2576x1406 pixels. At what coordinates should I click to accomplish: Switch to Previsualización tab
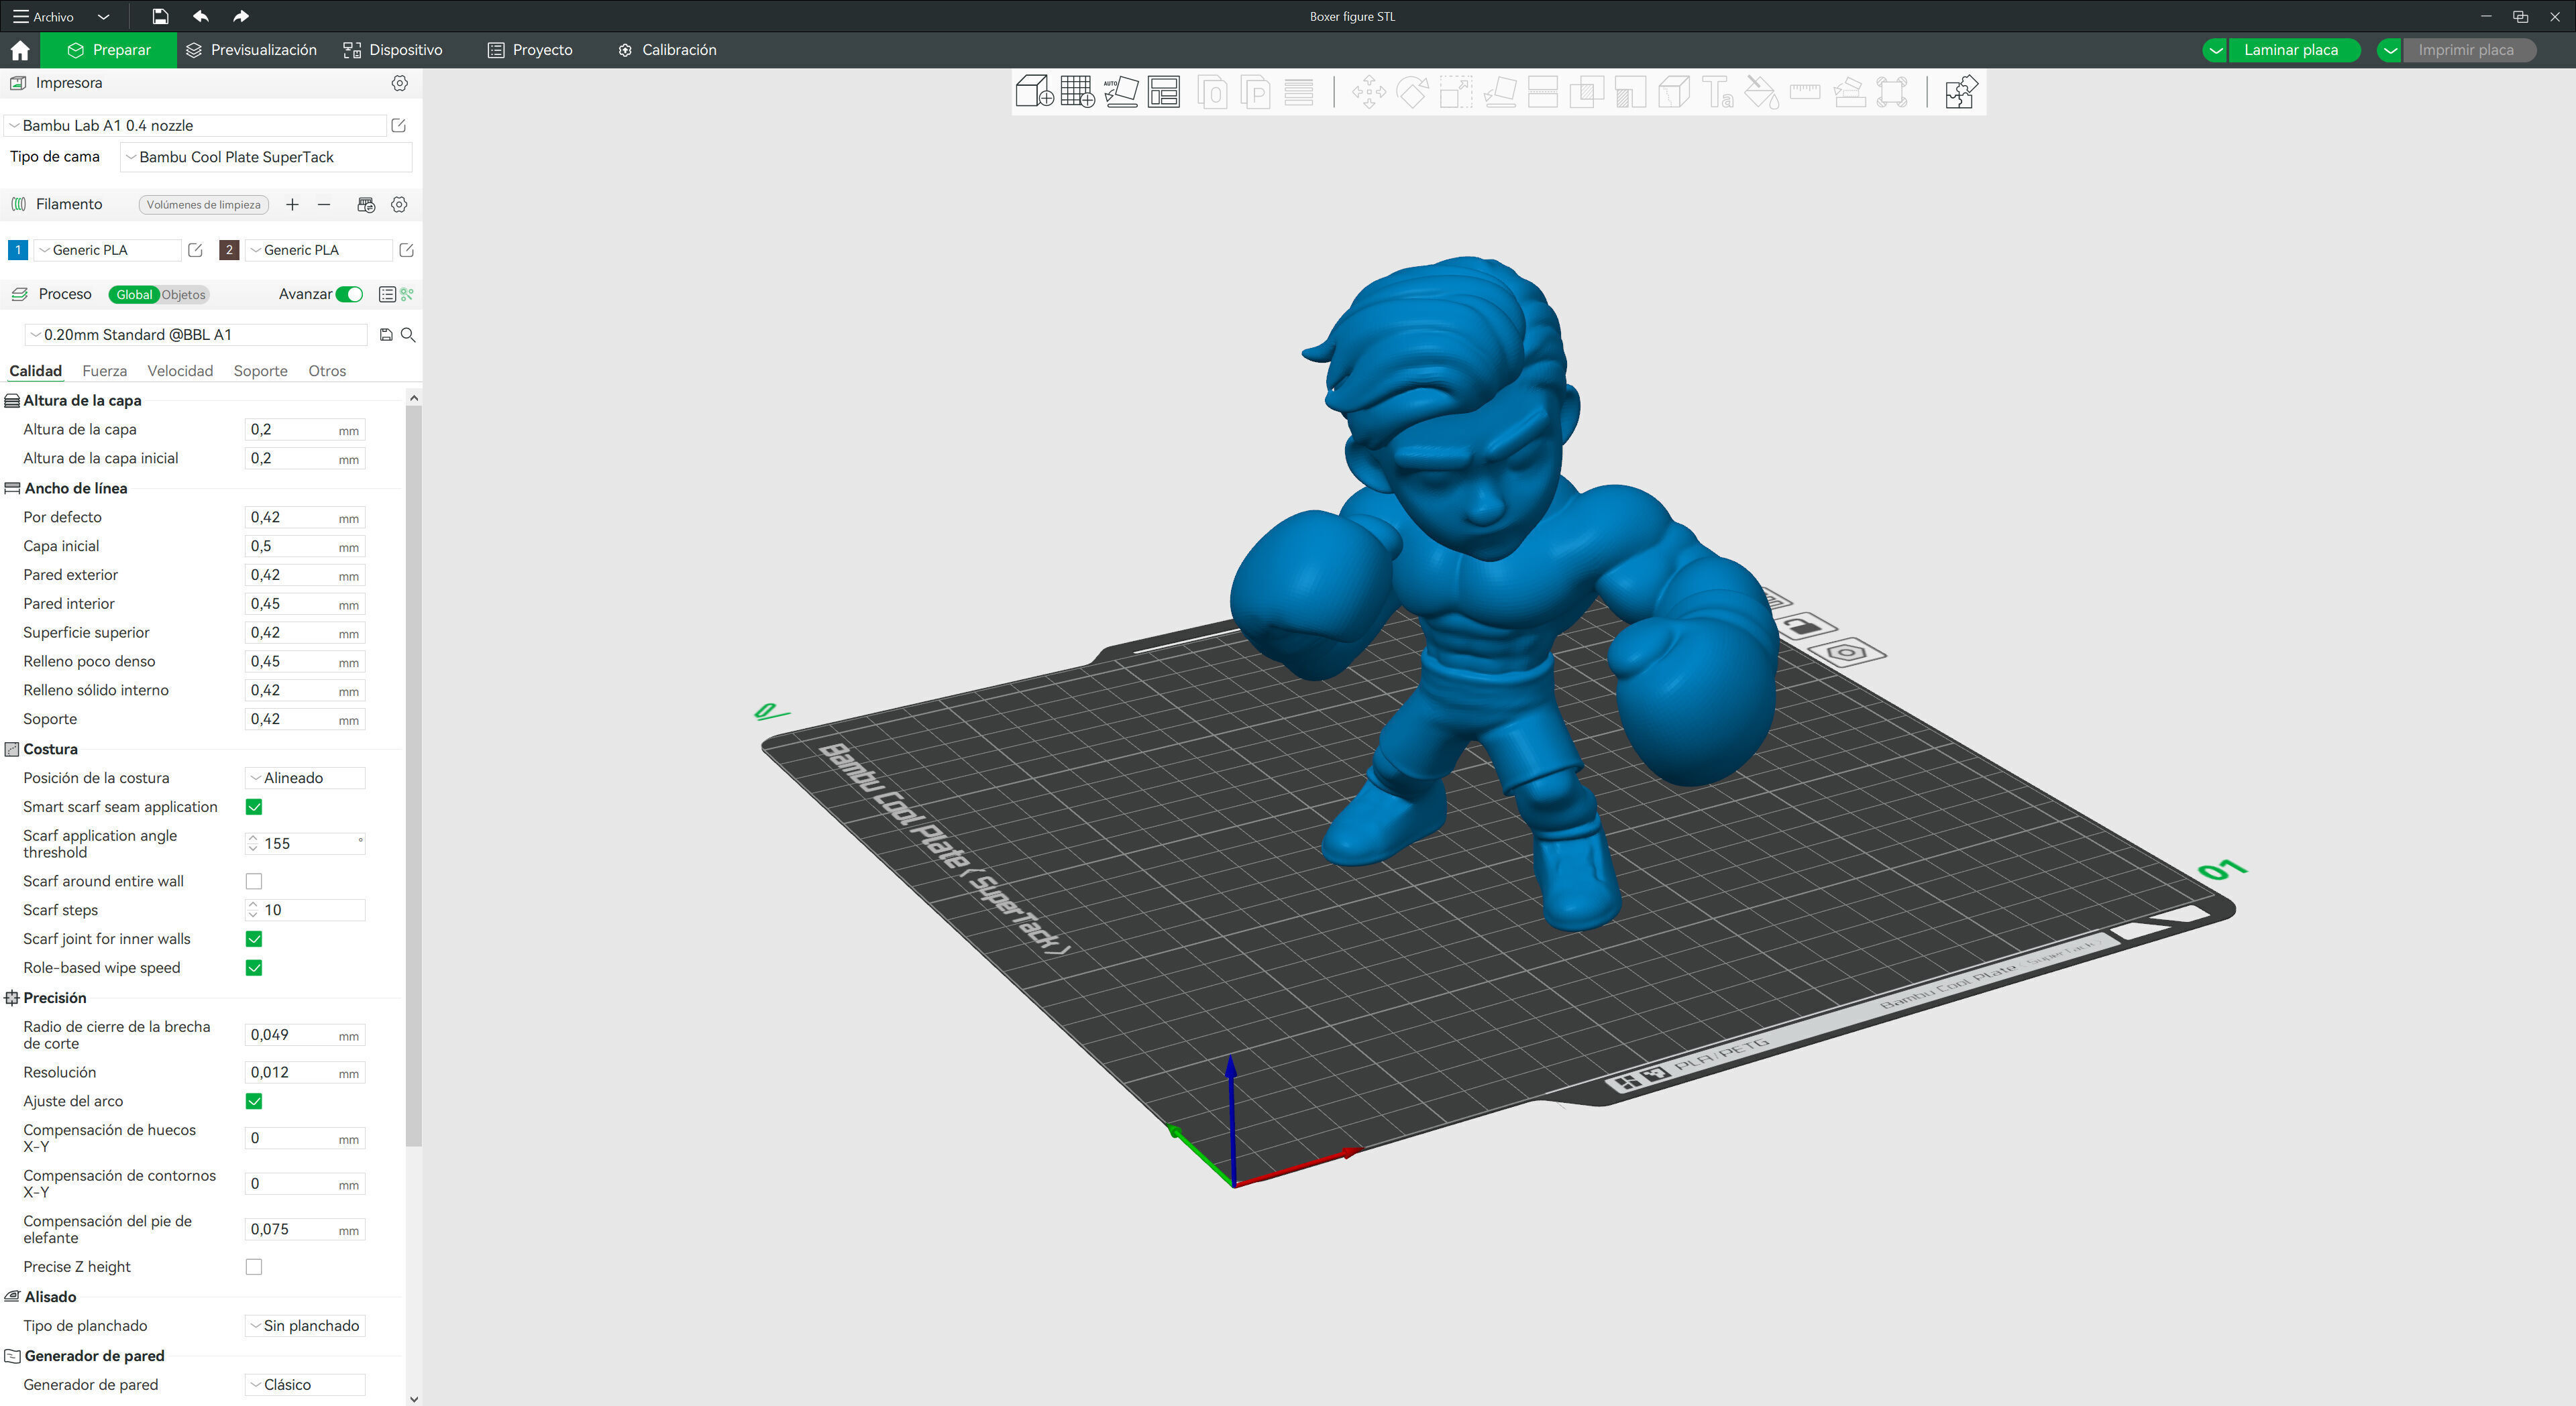pos(252,50)
